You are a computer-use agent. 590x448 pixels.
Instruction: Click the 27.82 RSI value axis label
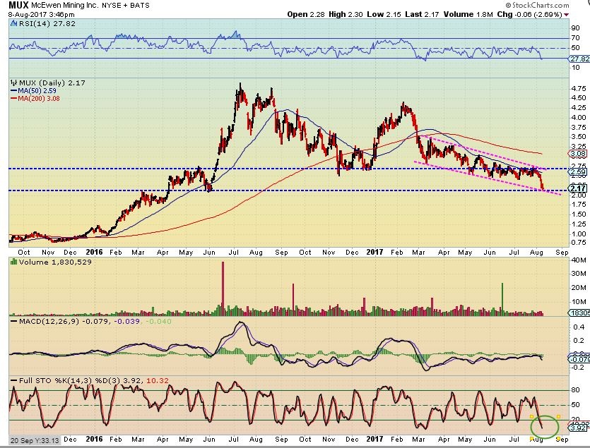point(577,60)
